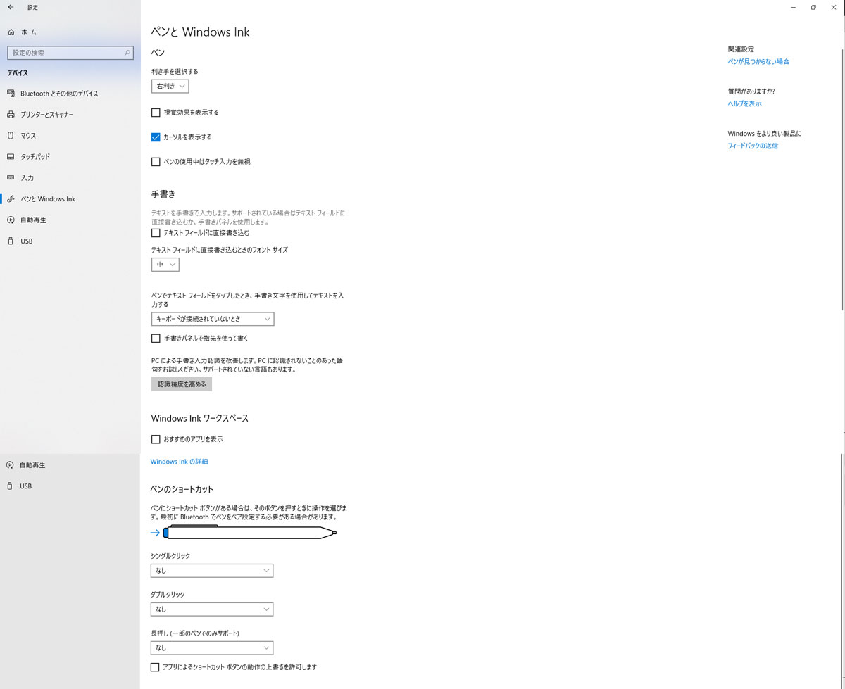Check テキスト フィールドに直接書き込む
The width and height of the screenshot is (845, 689).
coord(156,233)
